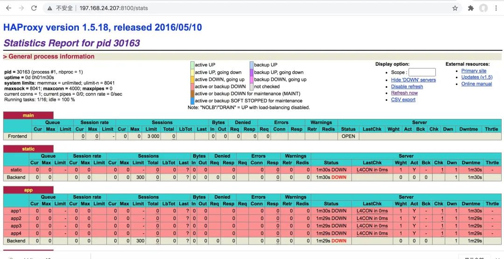Click the not-secure warning icon

50,8
